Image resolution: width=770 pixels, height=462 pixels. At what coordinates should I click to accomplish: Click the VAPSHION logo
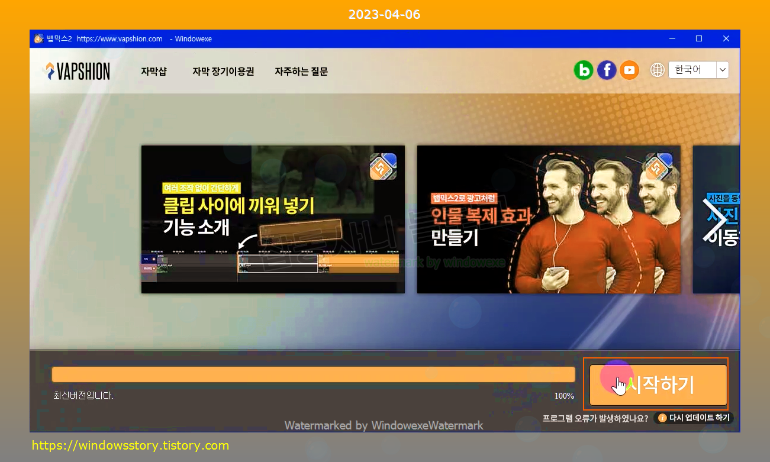(76, 71)
